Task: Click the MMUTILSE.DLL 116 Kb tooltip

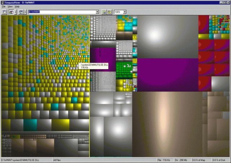Action: point(93,66)
